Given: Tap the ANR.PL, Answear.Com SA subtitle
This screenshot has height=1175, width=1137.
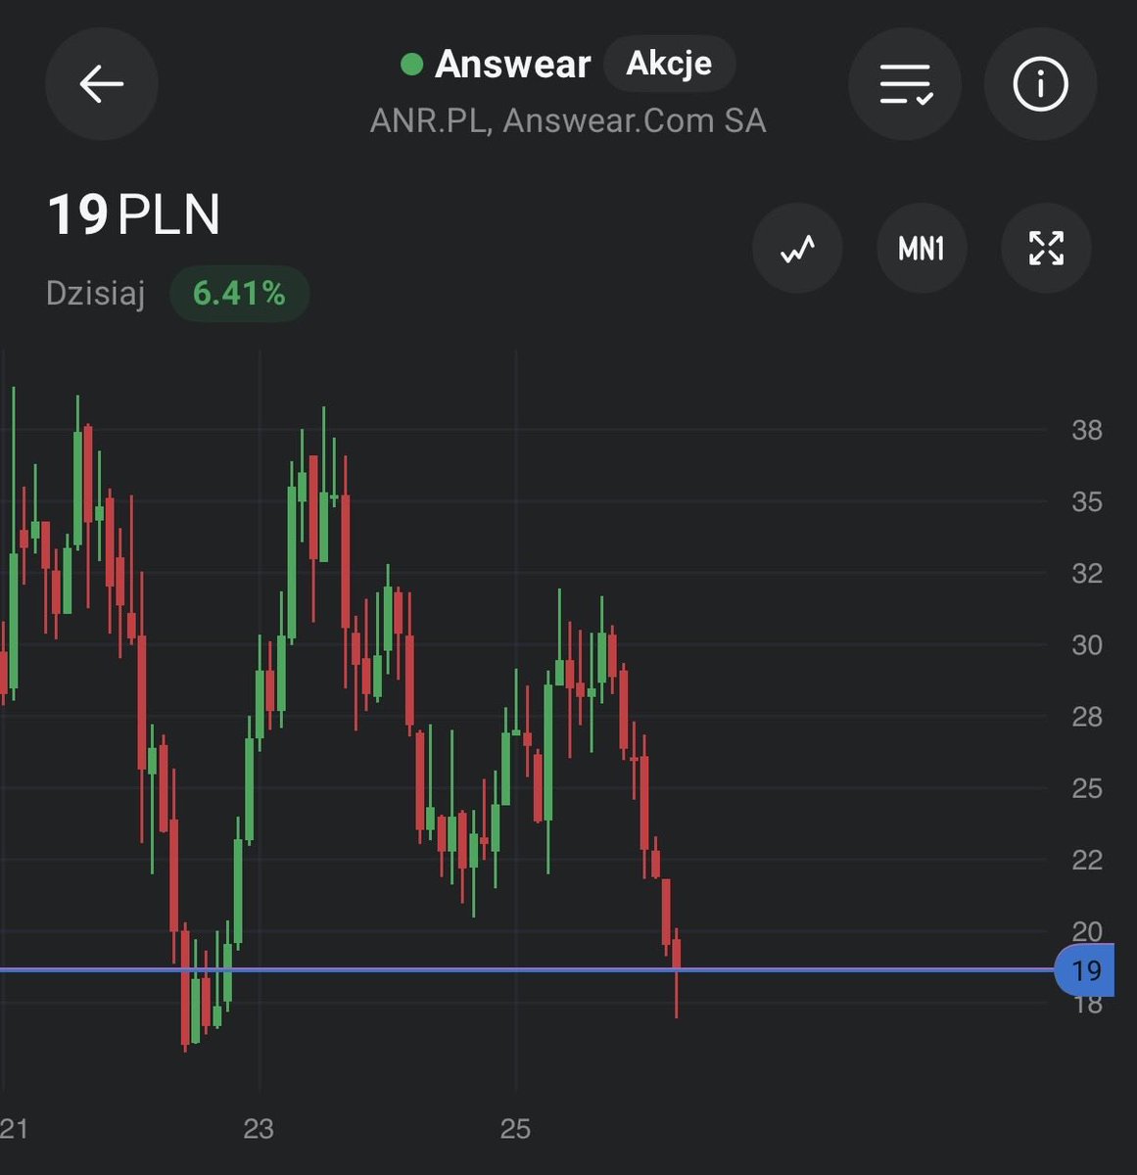Looking at the screenshot, I should tap(568, 121).
